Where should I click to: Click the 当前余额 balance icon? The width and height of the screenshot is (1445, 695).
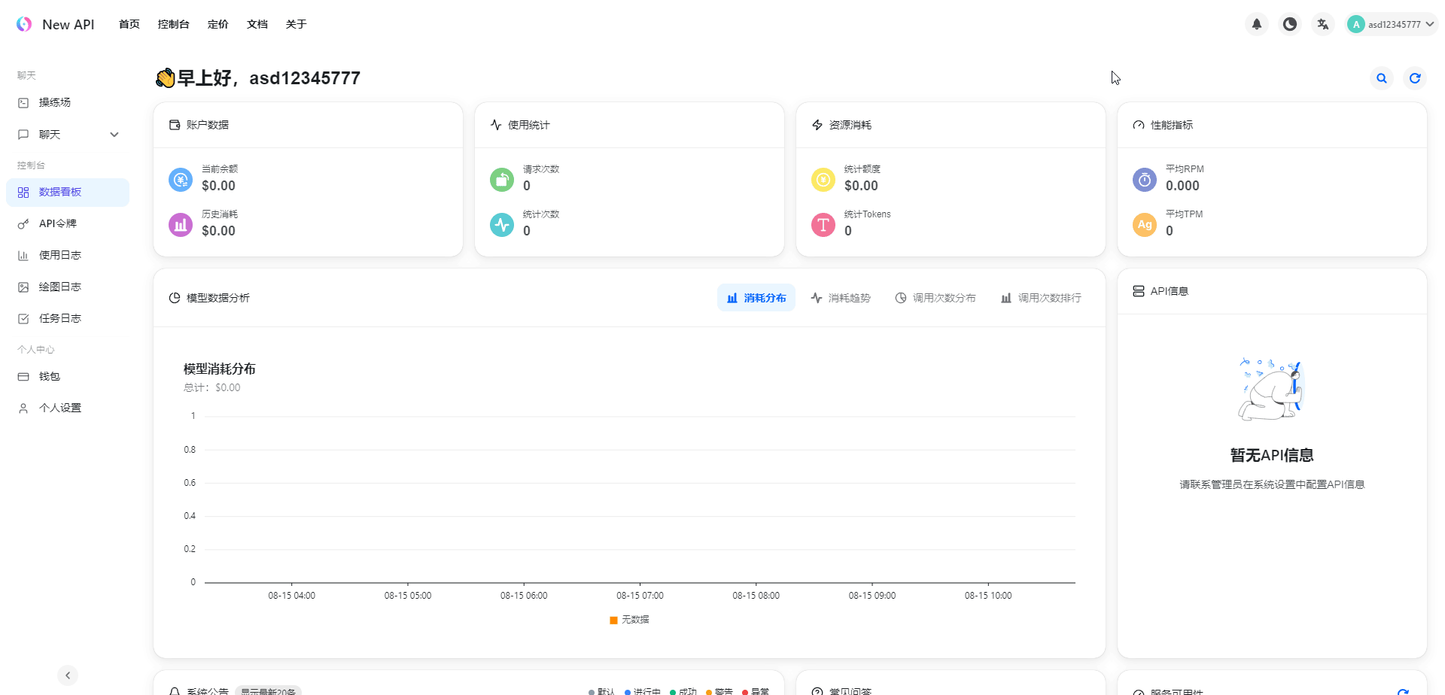coord(181,180)
